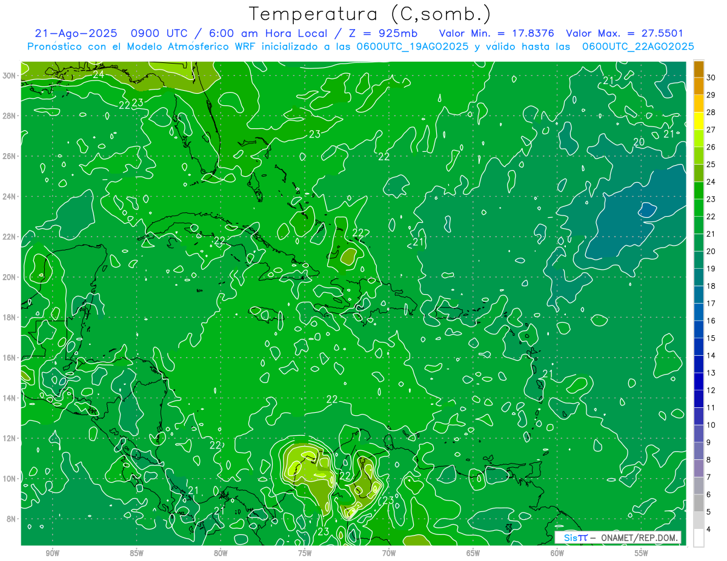Click legend label "25" on the color scale

pos(711,165)
